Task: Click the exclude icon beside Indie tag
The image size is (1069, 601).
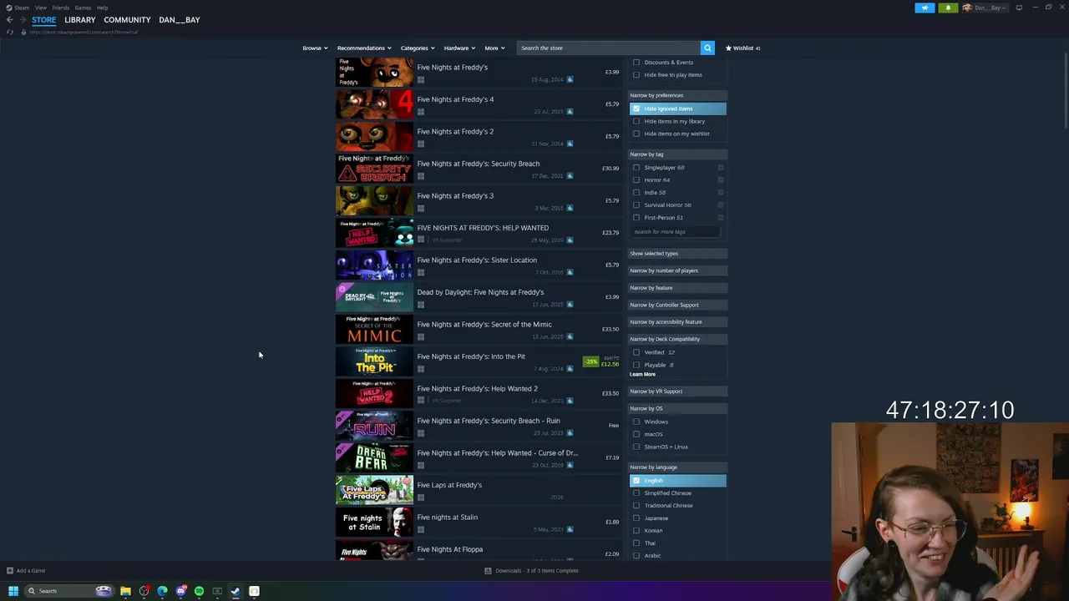Action: 721,192
